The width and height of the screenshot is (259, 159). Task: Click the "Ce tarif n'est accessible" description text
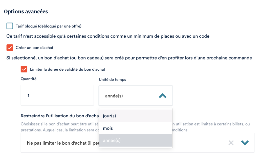(x=108, y=36)
